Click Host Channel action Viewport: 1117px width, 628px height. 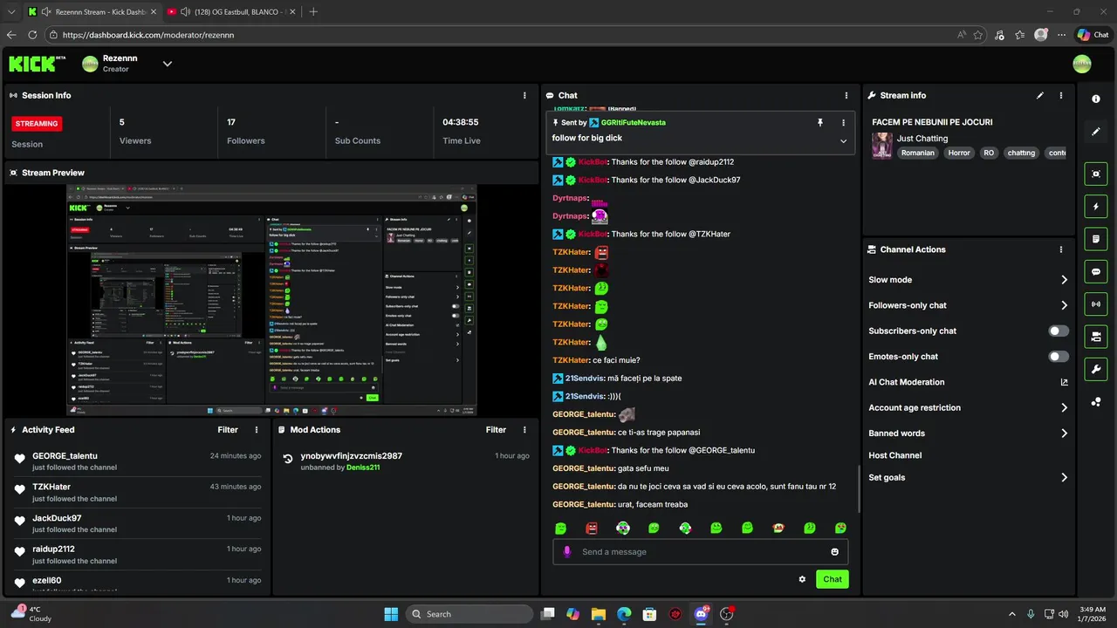(895, 455)
